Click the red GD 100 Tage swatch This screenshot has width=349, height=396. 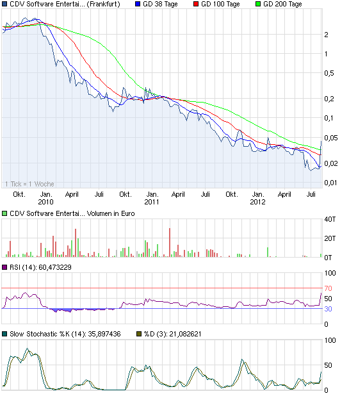click(x=196, y=4)
